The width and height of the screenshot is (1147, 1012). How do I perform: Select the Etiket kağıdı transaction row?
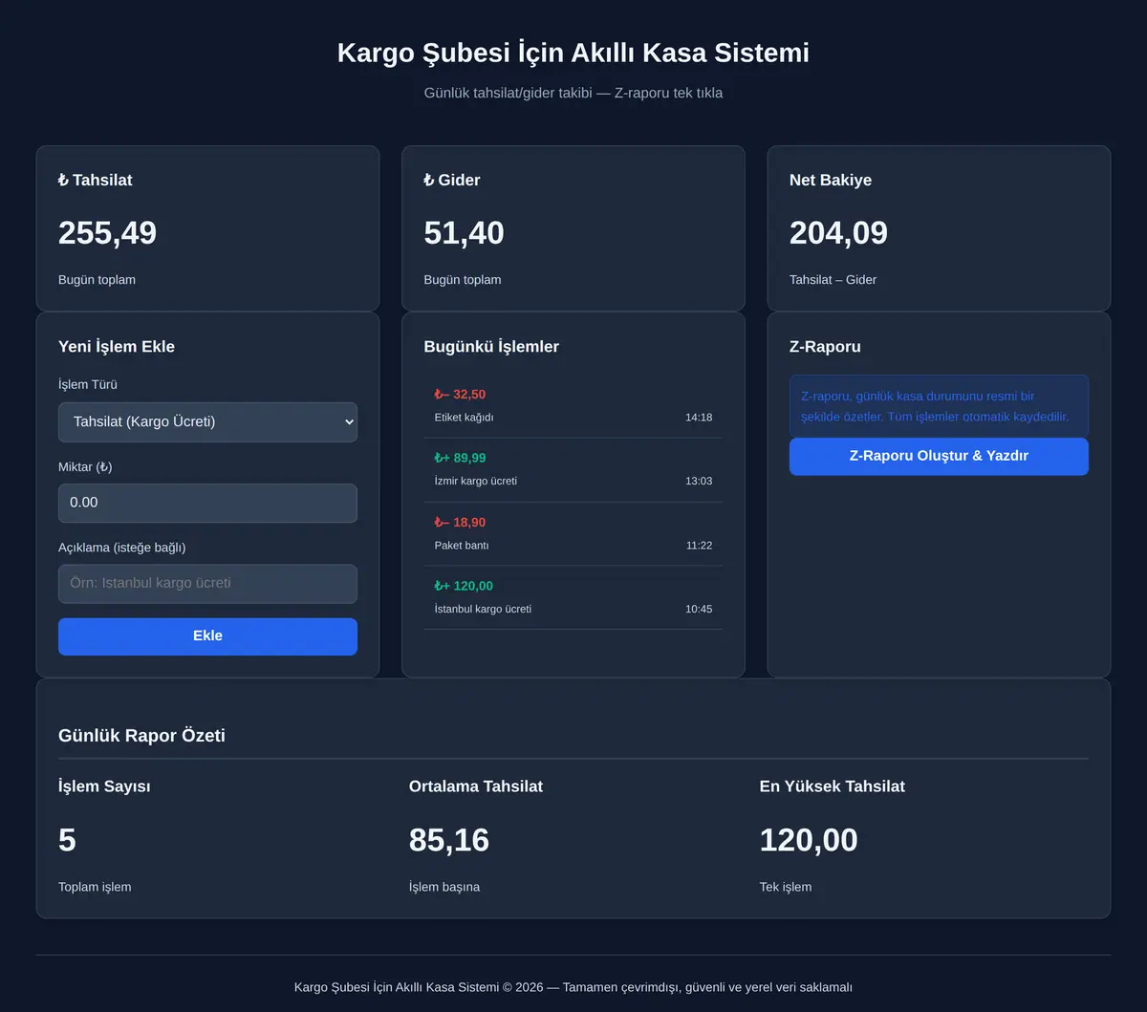573,406
